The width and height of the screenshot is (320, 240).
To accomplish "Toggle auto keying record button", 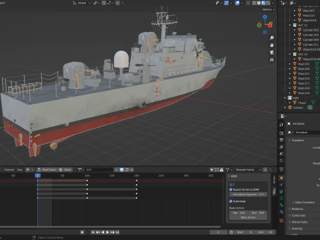I will tap(82, 232).
